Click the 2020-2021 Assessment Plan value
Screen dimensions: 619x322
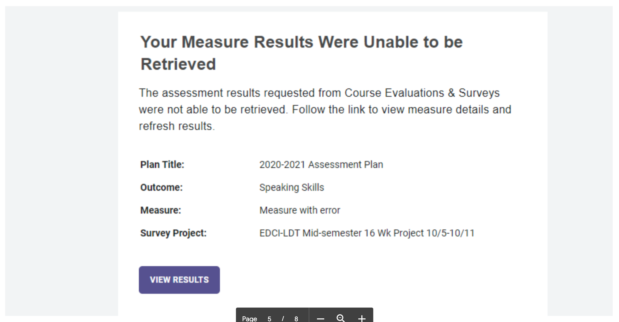[321, 165]
